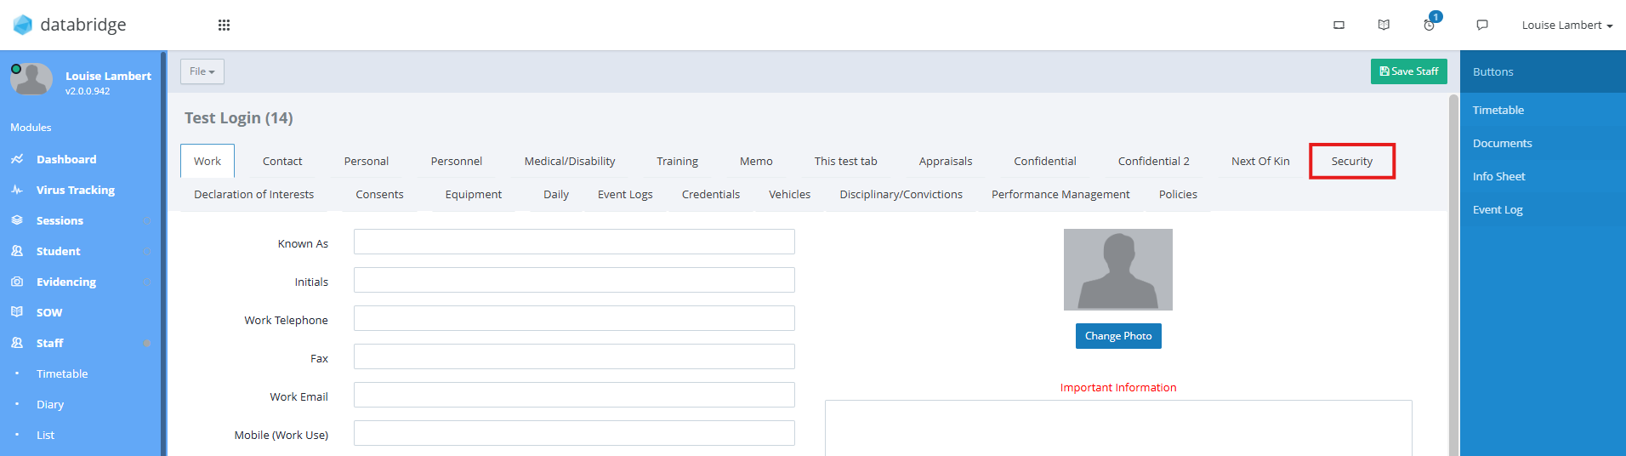This screenshot has width=1626, height=456.
Task: Select the Equipment tab
Action: [x=474, y=194]
